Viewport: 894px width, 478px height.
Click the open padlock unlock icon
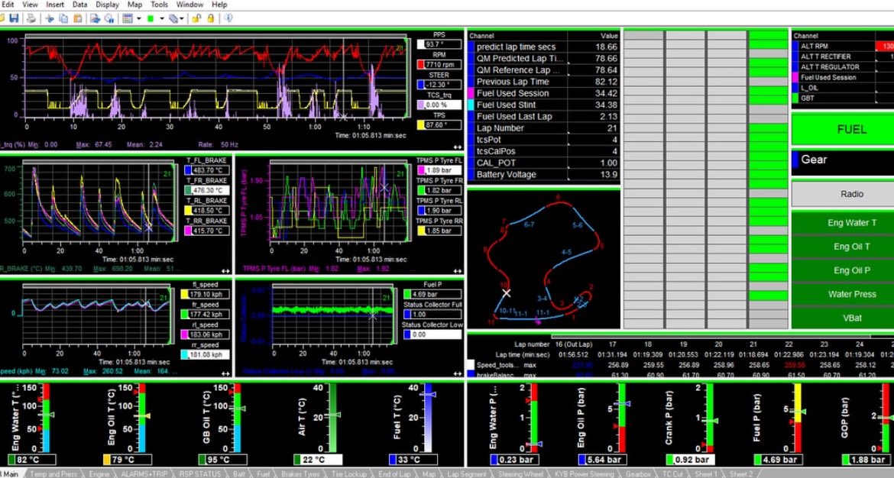(x=196, y=19)
